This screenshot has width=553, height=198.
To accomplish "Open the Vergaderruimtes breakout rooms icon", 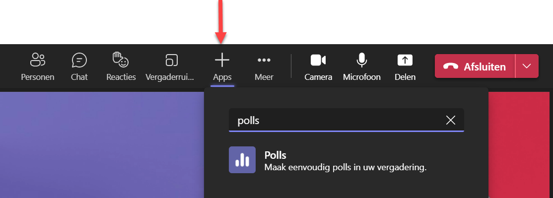I will 172,60.
